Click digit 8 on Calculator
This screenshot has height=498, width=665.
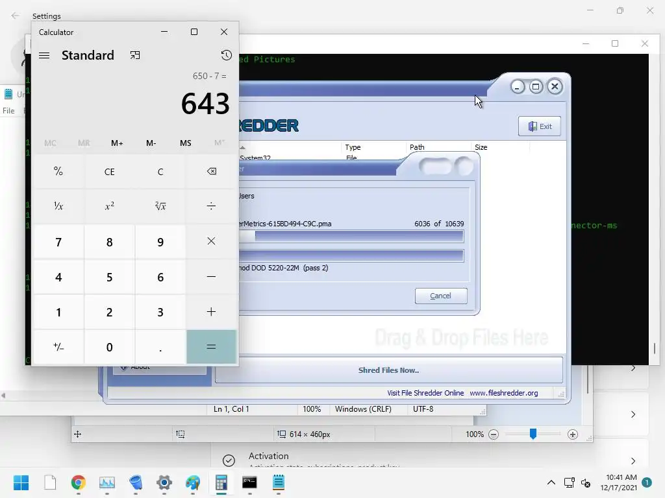point(109,242)
